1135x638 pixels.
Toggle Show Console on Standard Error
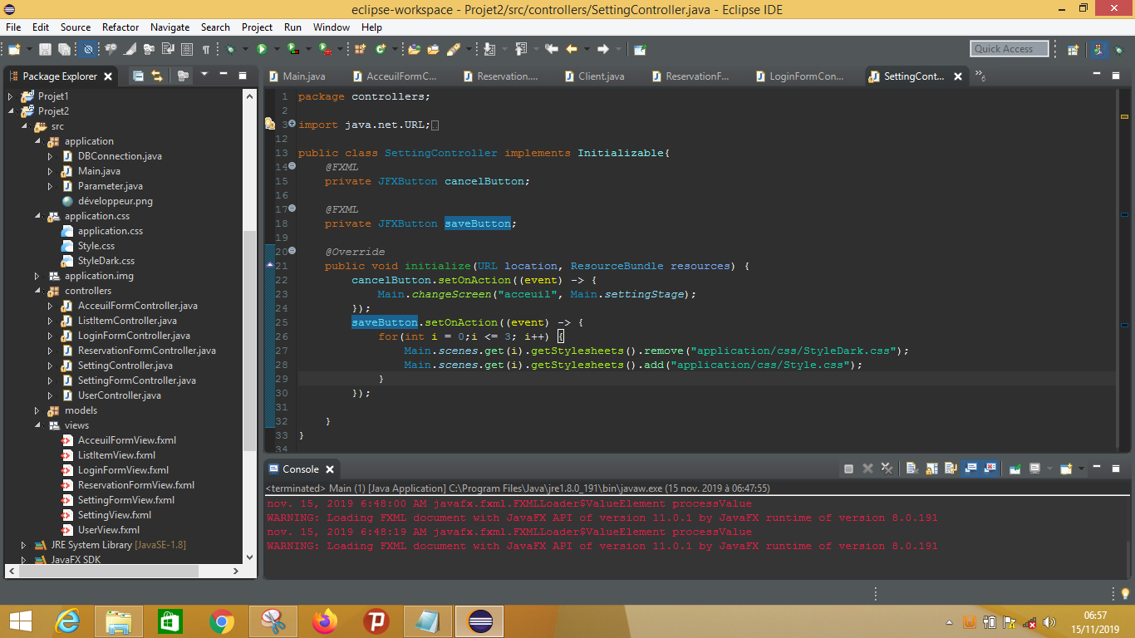[x=990, y=469]
